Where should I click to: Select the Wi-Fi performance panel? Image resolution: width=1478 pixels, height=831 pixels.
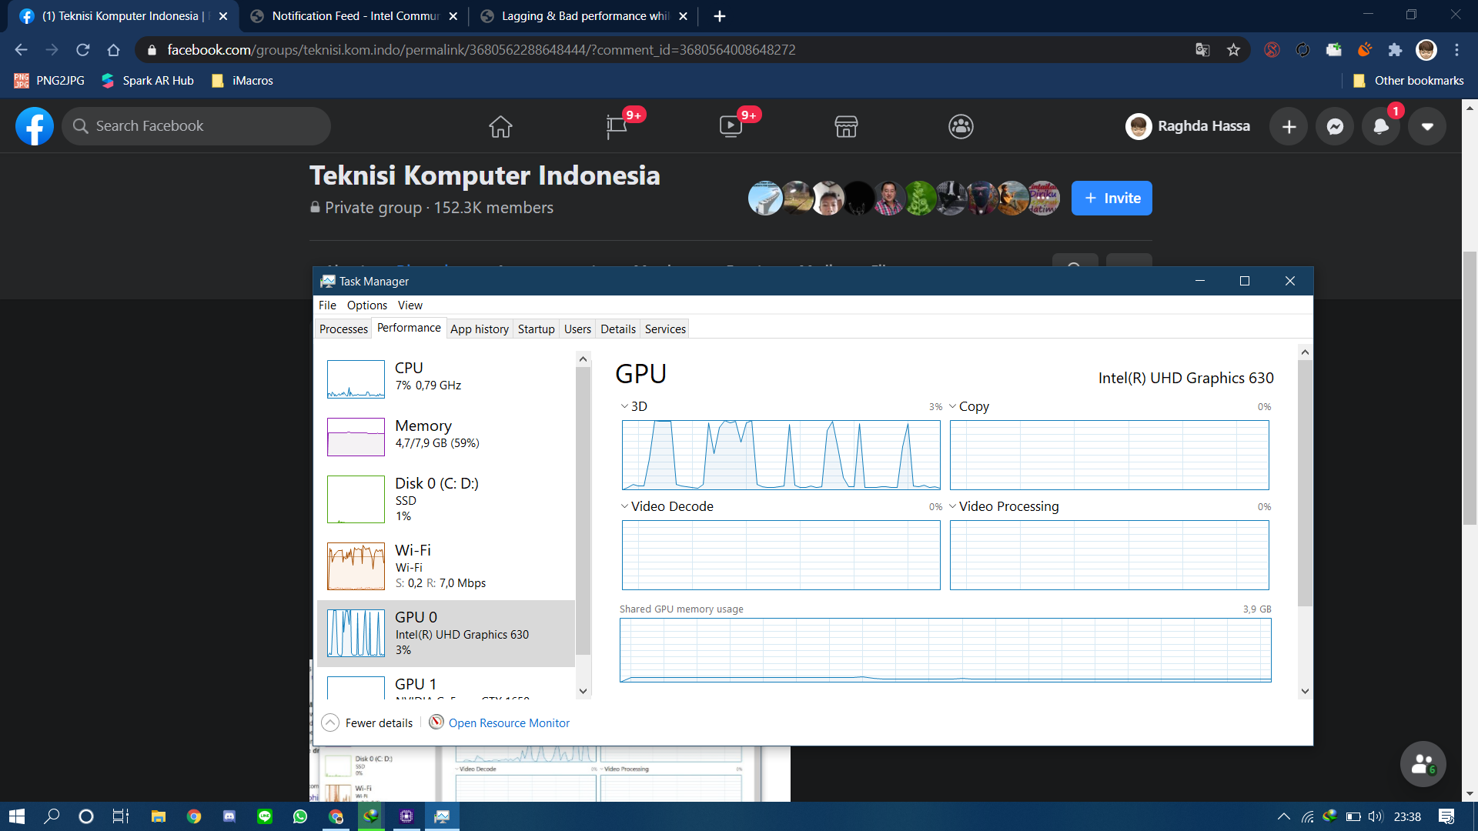[x=446, y=566]
